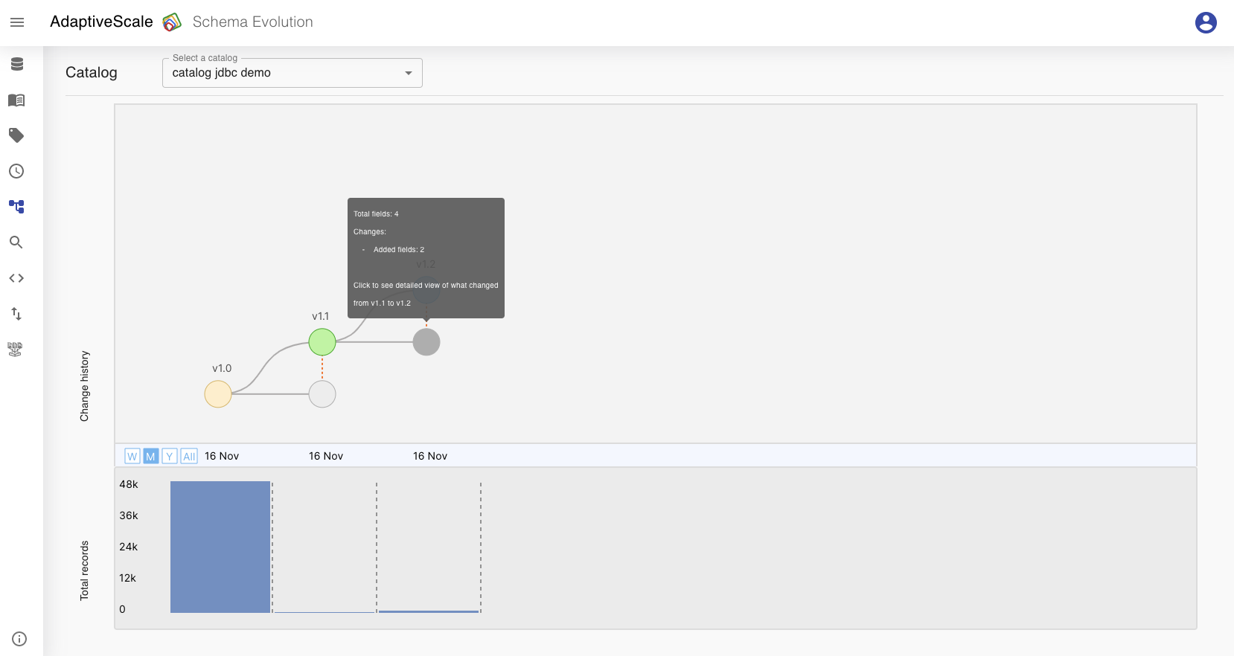The width and height of the screenshot is (1234, 656).
Task: Click the 'v1.0' version label
Action: point(222,368)
